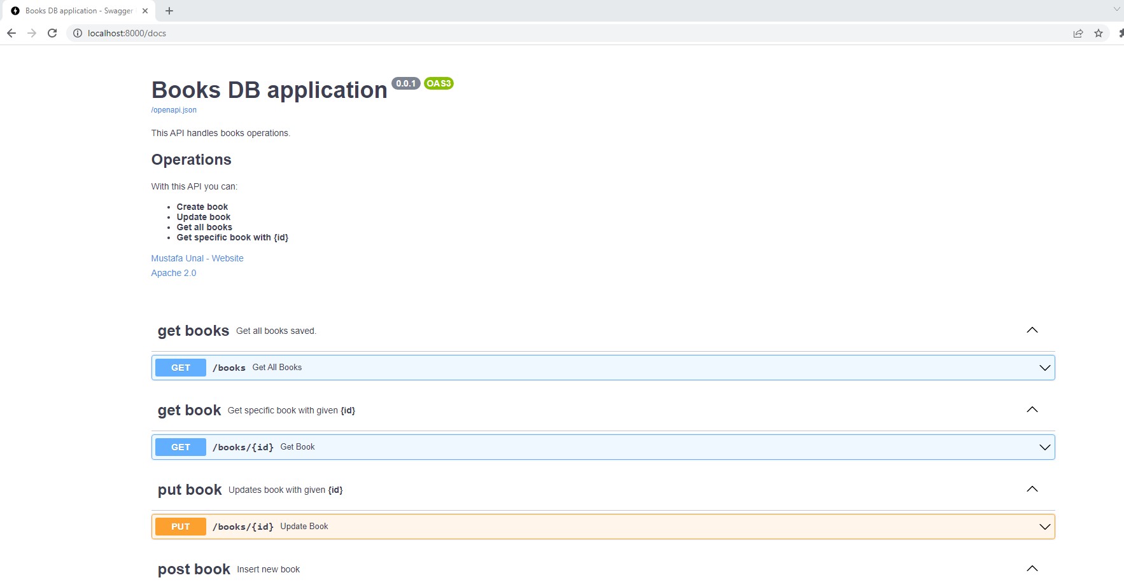Click the green OAS3 badge
The width and height of the screenshot is (1124, 587).
[x=439, y=83]
